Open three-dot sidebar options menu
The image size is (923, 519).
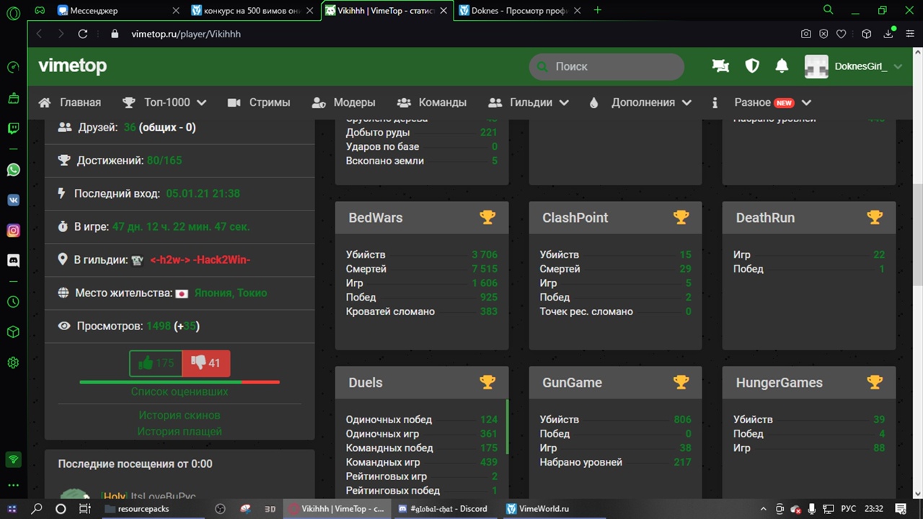(x=13, y=485)
